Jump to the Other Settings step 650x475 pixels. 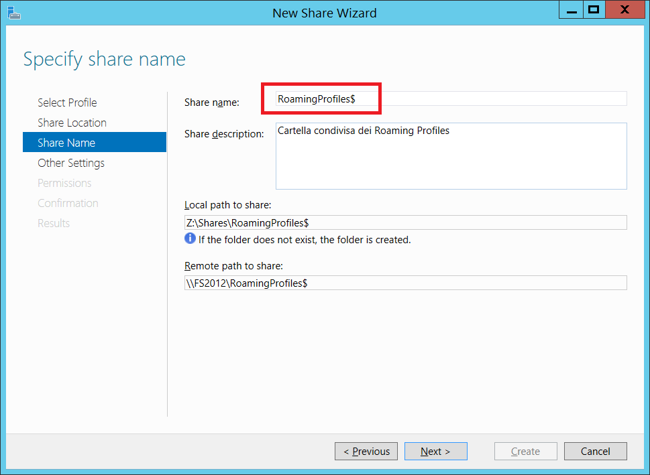click(x=71, y=163)
